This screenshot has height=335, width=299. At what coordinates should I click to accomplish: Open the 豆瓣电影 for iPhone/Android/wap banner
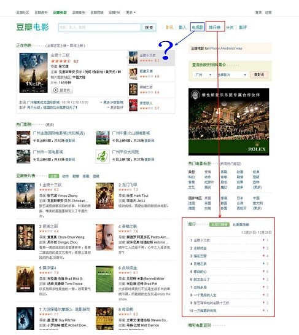[230, 49]
